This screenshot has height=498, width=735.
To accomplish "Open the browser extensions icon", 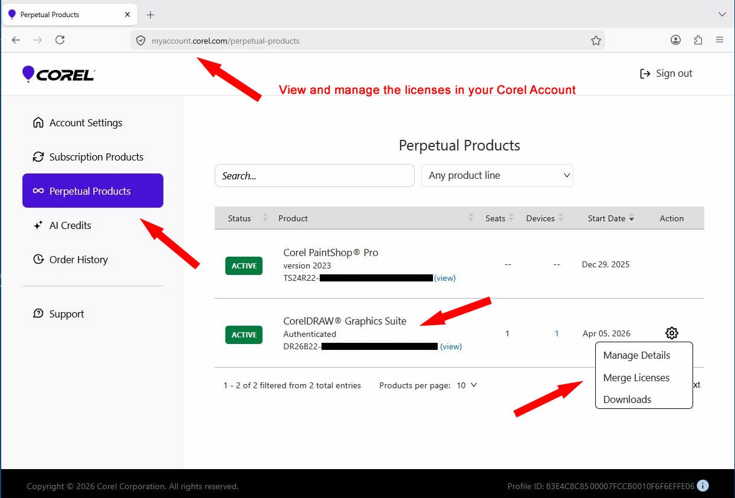I will coord(698,40).
